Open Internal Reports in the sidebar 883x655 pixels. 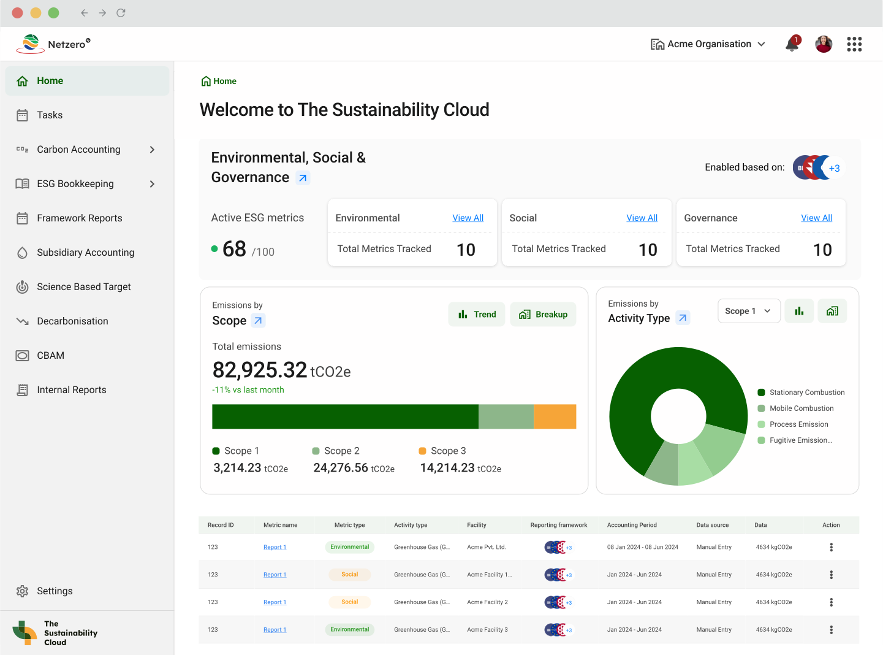(87, 390)
